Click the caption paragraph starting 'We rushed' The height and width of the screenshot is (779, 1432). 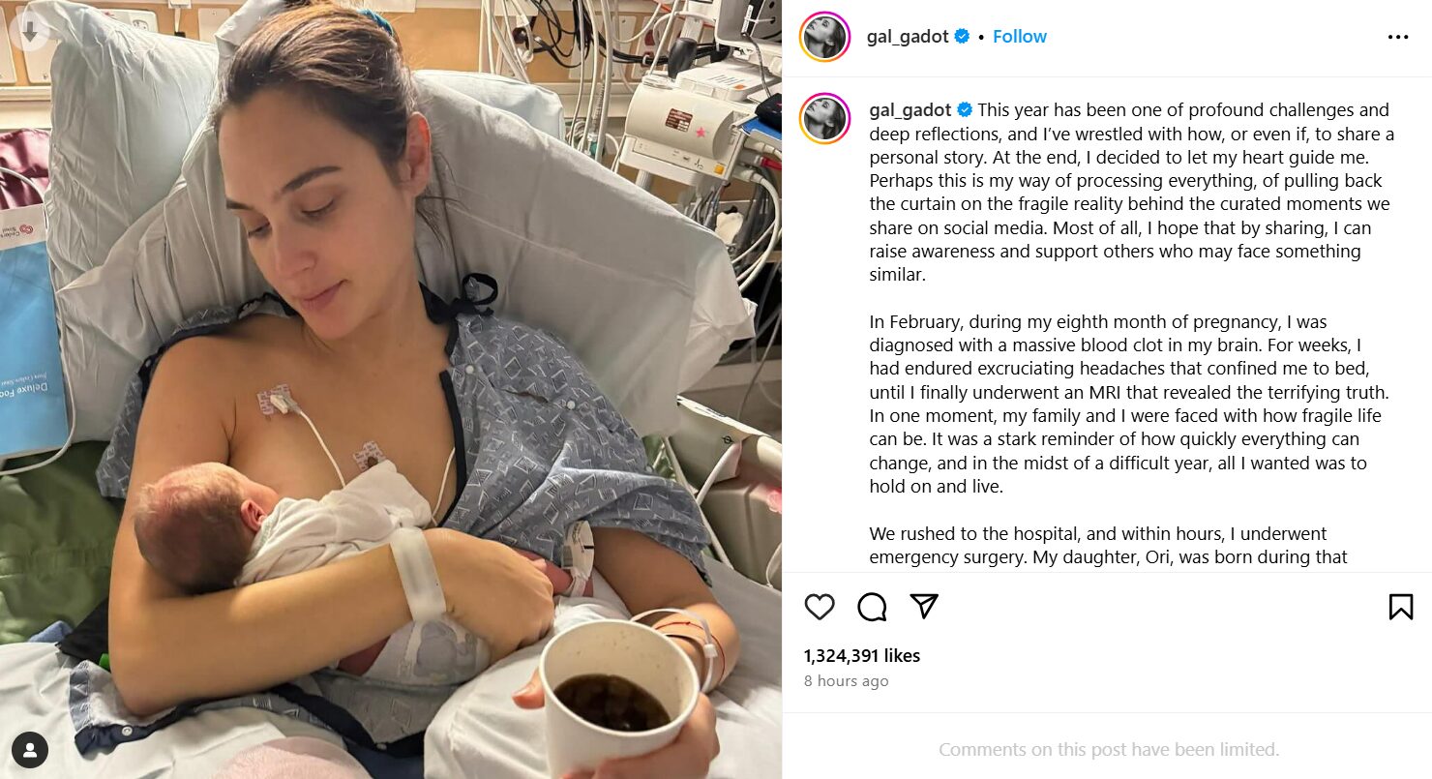tap(1109, 545)
